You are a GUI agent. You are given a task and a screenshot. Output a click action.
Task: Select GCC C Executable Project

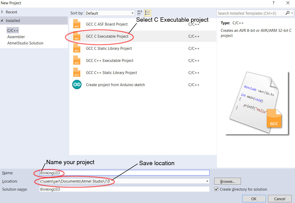coord(143,36)
